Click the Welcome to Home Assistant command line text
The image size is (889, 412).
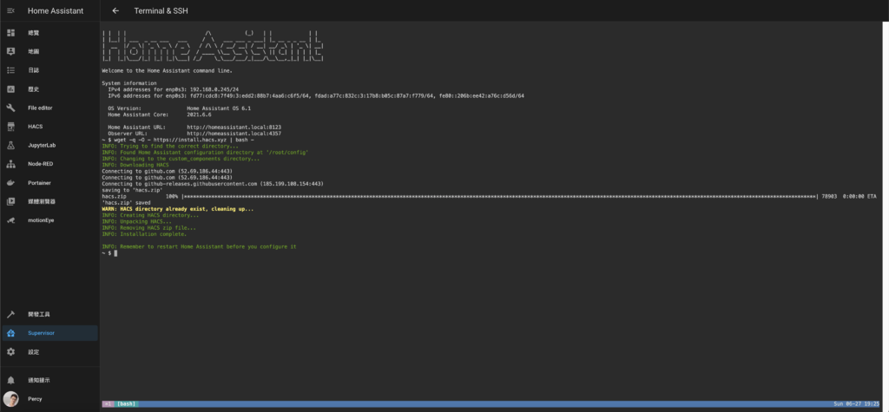point(168,71)
